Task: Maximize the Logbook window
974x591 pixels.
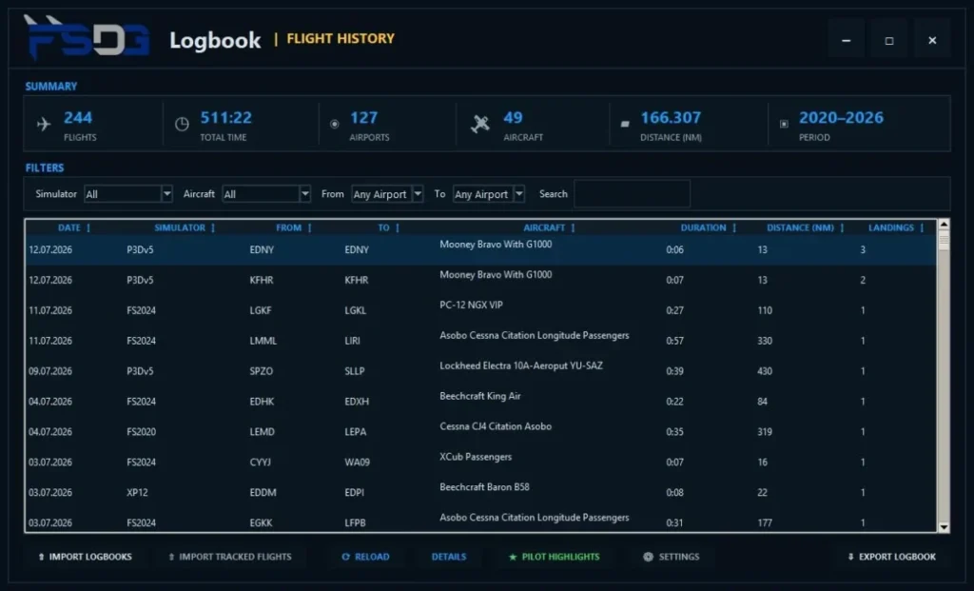Action: tap(889, 40)
